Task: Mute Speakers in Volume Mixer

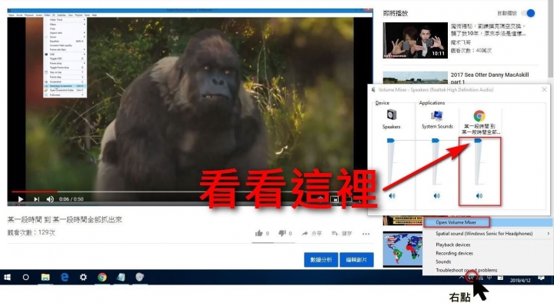Action: coord(392,195)
